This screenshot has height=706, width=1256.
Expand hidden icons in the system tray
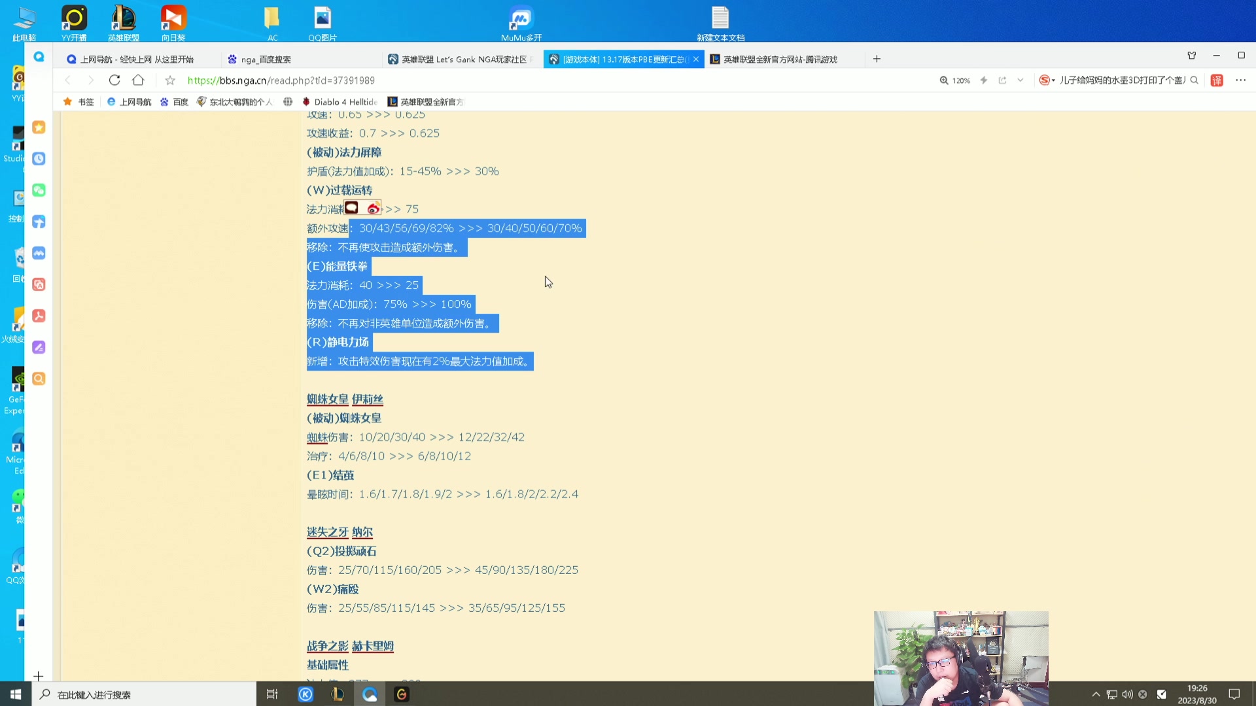[1096, 695]
